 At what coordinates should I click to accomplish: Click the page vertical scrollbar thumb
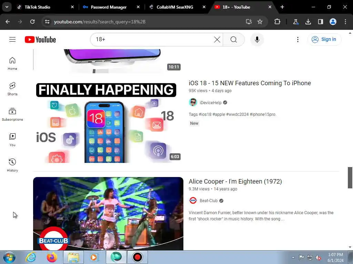tap(350, 178)
